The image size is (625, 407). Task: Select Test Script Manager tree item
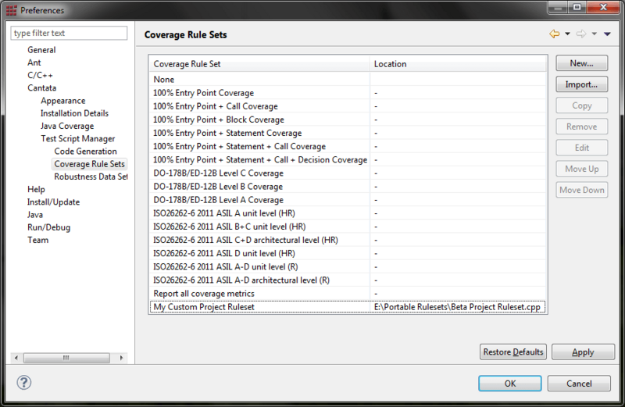coord(77,138)
